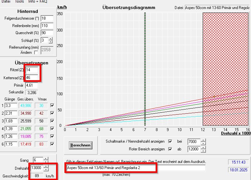Toggle the gear 1 display checkbox
The width and height of the screenshot is (251, 180).
click(52, 105)
